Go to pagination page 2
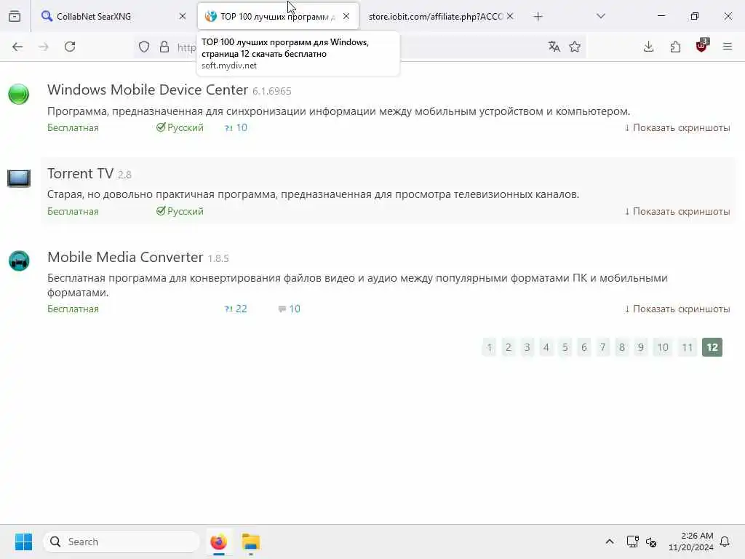The height and width of the screenshot is (559, 745). coord(509,347)
